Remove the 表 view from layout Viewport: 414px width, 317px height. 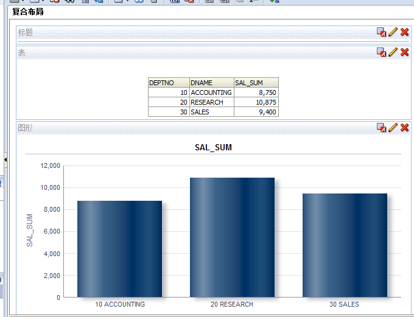pyautogui.click(x=404, y=52)
